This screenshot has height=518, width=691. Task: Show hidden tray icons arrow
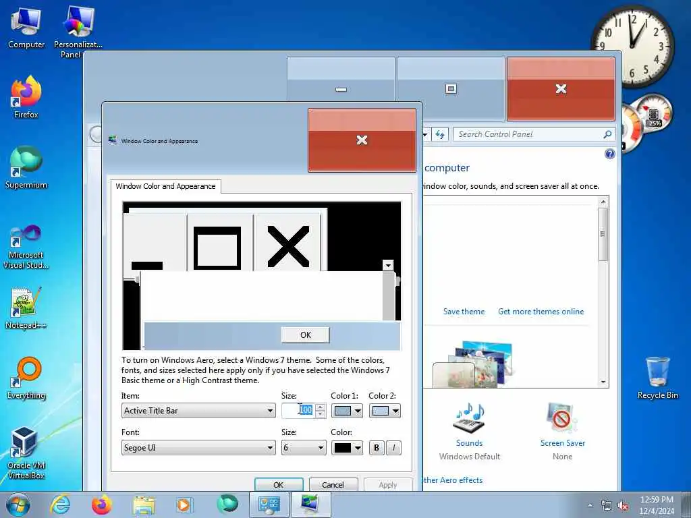[x=590, y=506]
